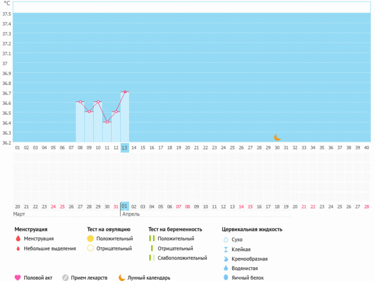This screenshot has height=281, width=375.
Task: Select highlighted date 01 in Апрель row
Action: click(x=125, y=206)
